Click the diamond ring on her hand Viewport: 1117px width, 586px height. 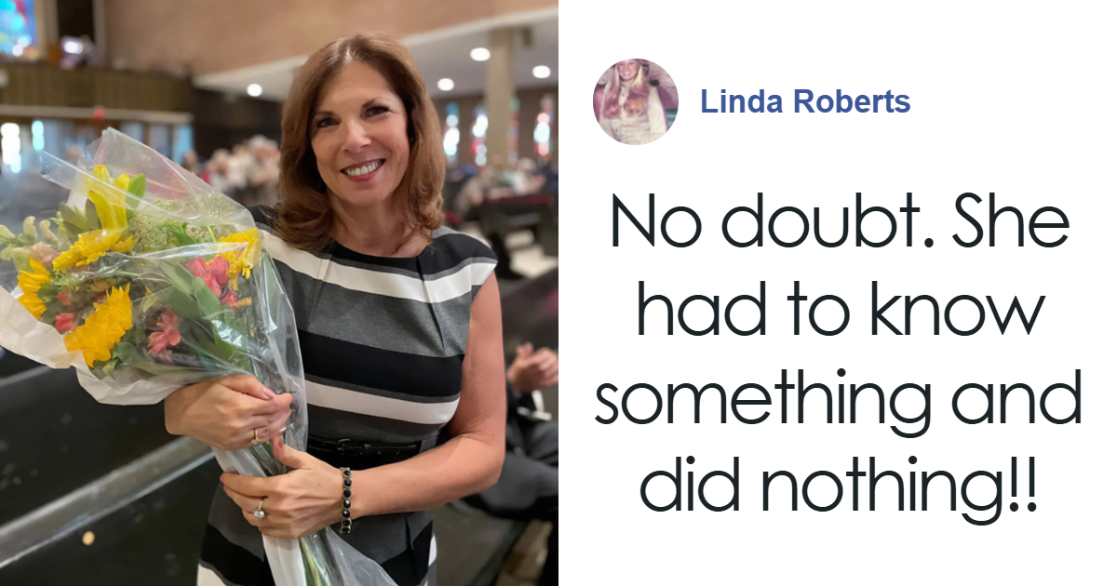click(x=259, y=508)
